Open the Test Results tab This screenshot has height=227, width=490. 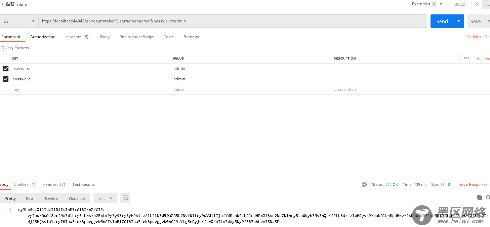[83, 184]
